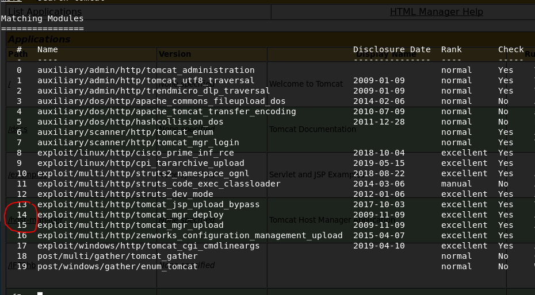
Task: Select auxiliary/admin/http/tomcat_utf8_traversal module name
Action: pos(146,80)
